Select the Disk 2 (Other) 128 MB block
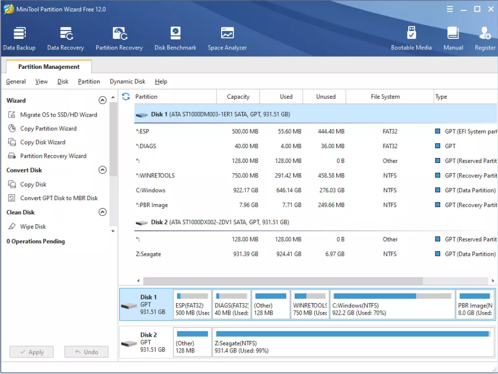The image size is (498, 374). (192, 342)
